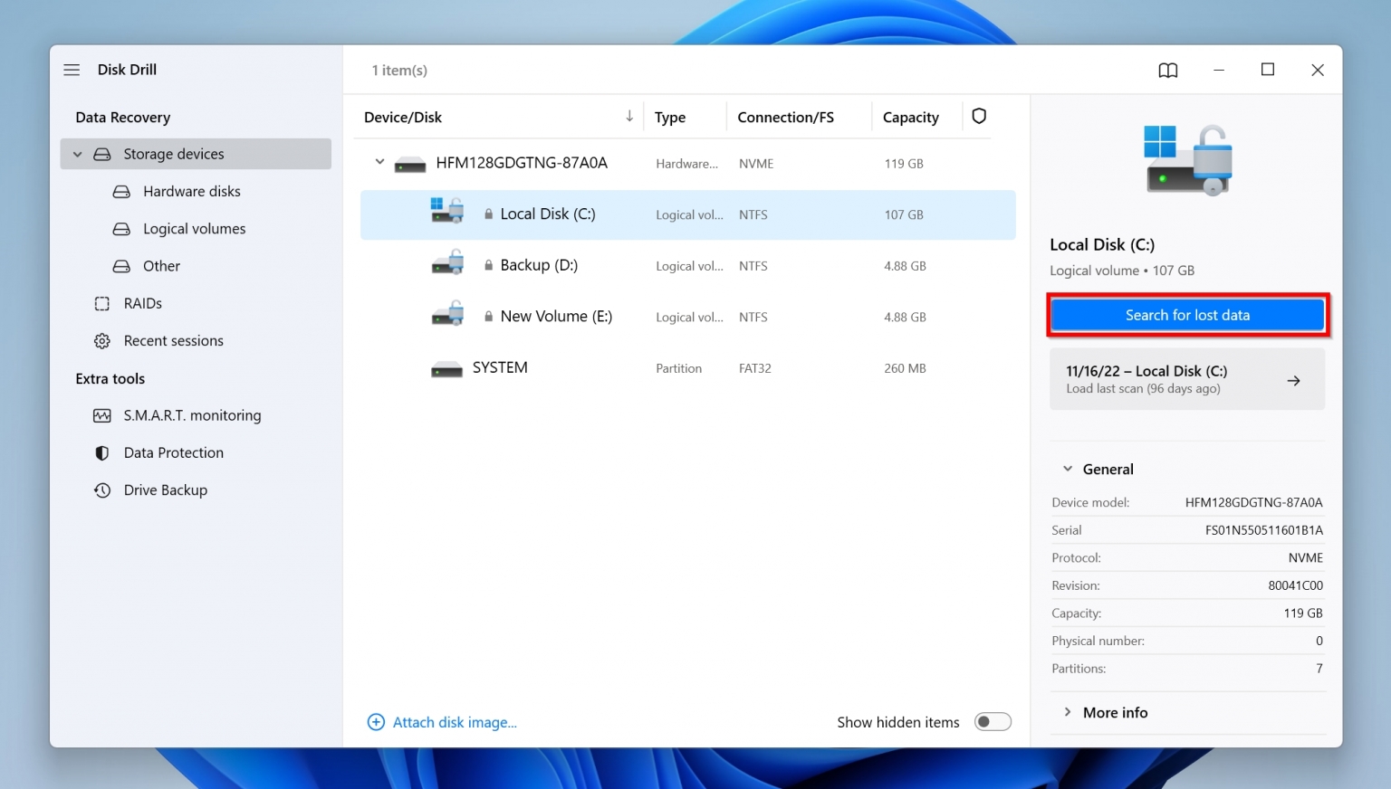Open the Data Protection tool
This screenshot has width=1391, height=789.
(173, 452)
